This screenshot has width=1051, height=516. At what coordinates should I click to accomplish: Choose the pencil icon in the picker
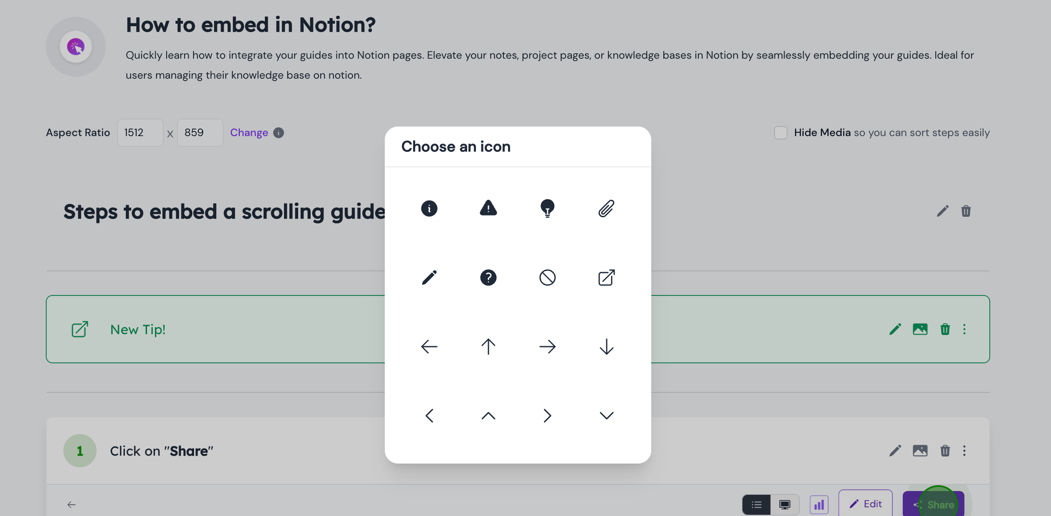pyautogui.click(x=429, y=278)
